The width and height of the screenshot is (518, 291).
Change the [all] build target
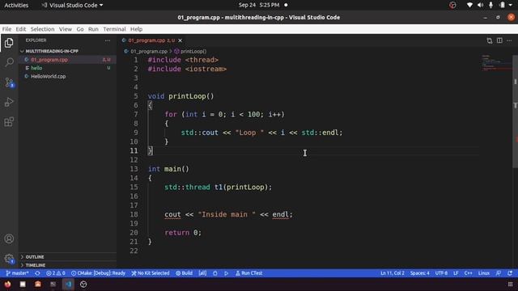point(202,273)
